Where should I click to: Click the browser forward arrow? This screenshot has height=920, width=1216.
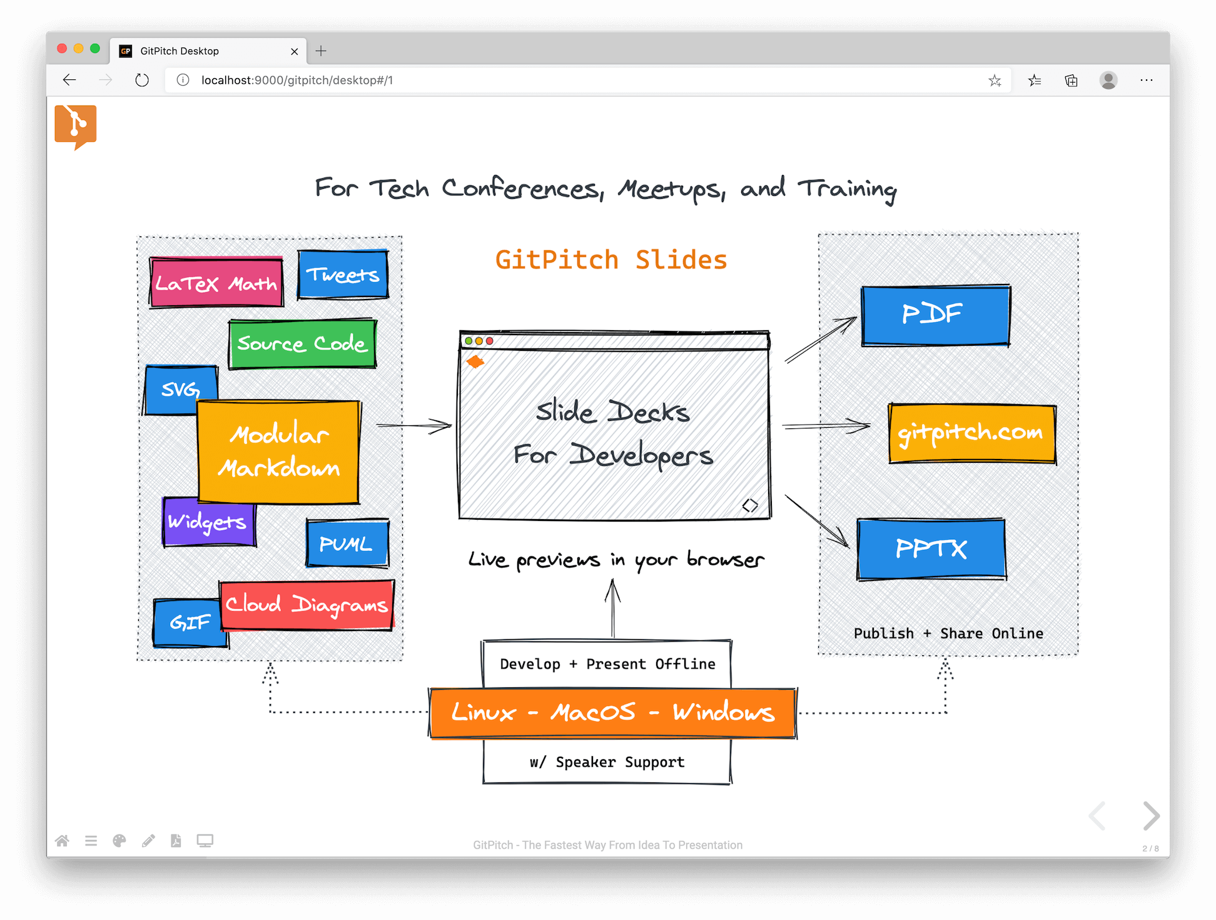[106, 80]
